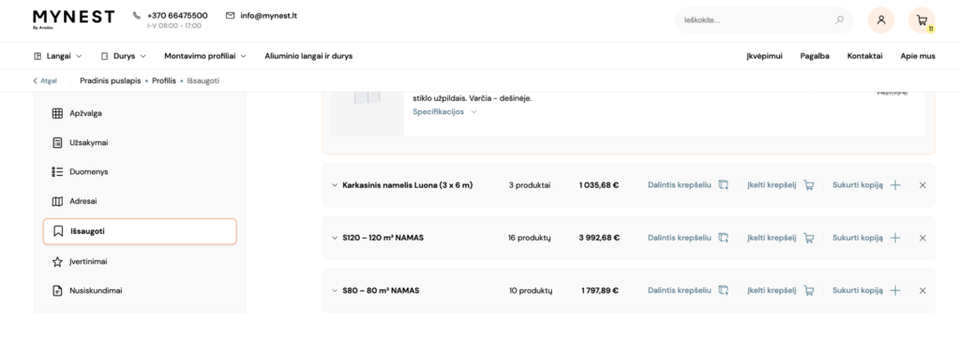Open Aliuminio langai ir durys menu item
Image resolution: width=960 pixels, height=348 pixels.
(x=308, y=55)
